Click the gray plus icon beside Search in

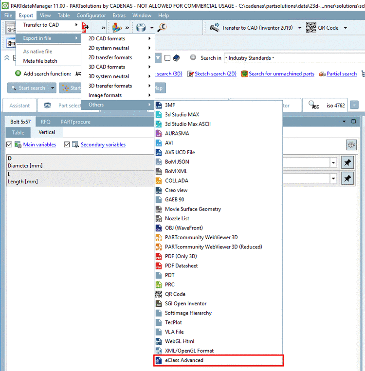pyautogui.click(x=193, y=57)
